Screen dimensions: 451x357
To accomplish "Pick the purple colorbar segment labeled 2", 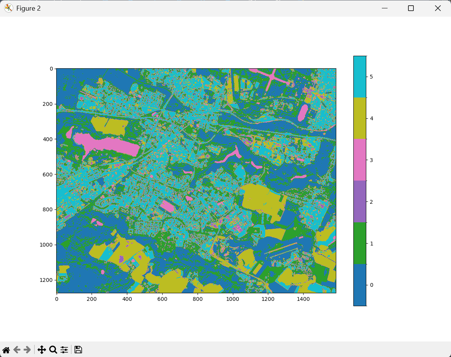I will coord(359,201).
